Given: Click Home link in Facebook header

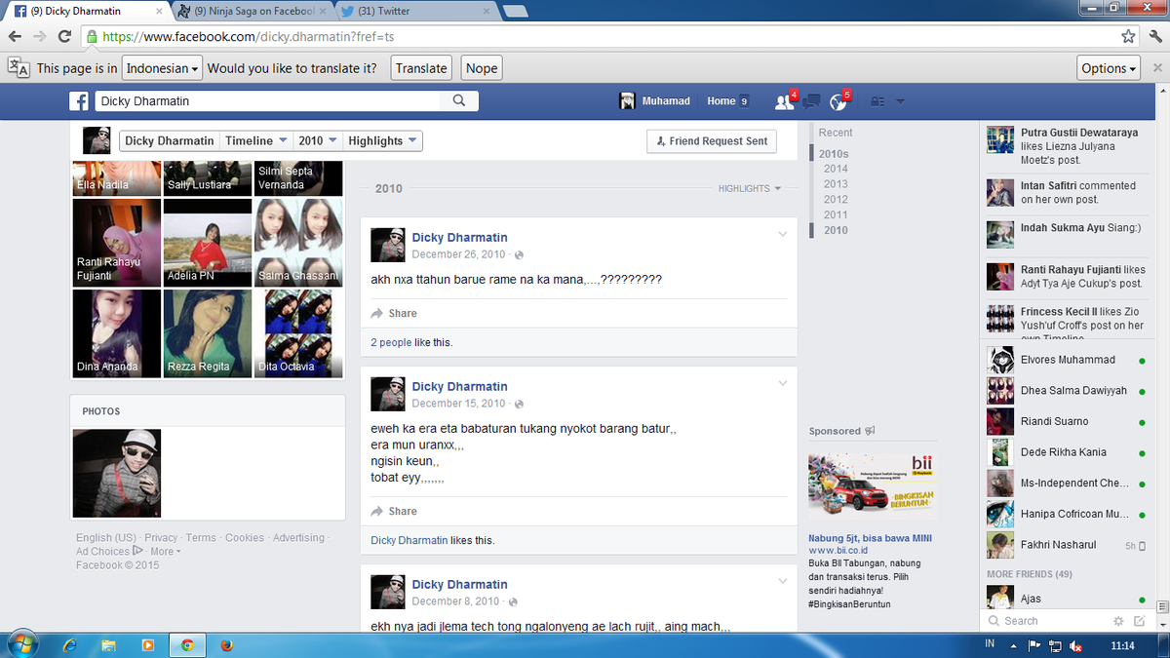Looking at the screenshot, I should pyautogui.click(x=721, y=101).
